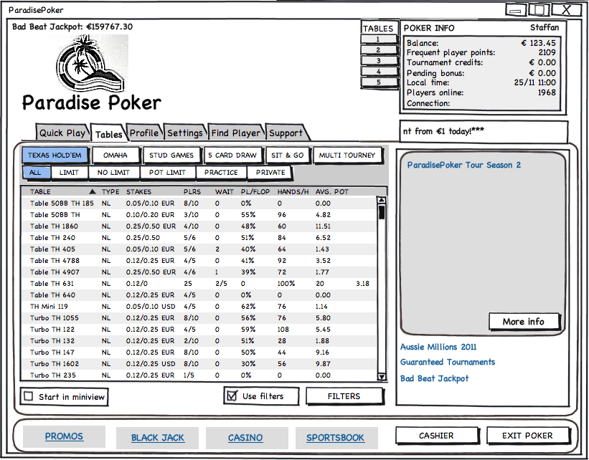Select the row Table TH 240
The height and width of the screenshot is (460, 589).
pyautogui.click(x=198, y=237)
